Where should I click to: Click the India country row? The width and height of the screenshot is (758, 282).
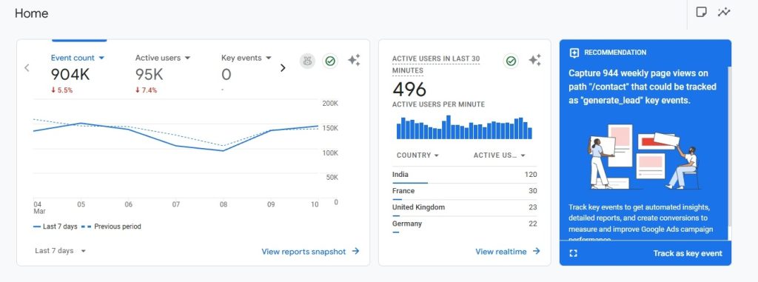pyautogui.click(x=465, y=175)
